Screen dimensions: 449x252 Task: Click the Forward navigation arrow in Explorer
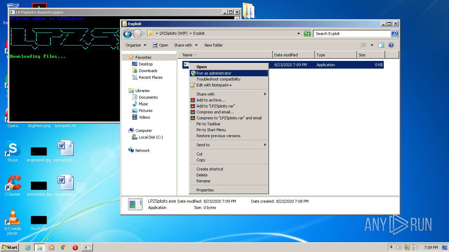(x=137, y=34)
